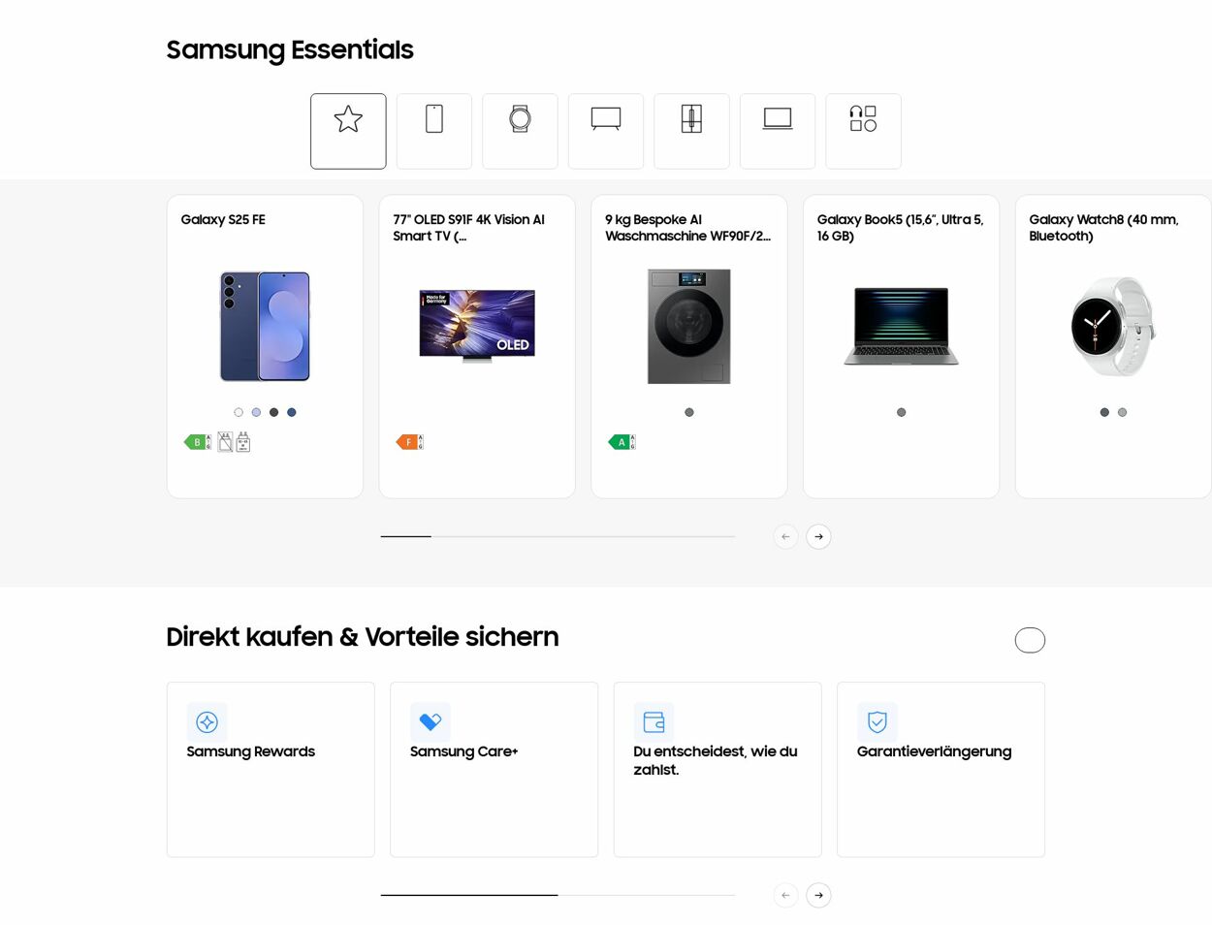Choose navy color for Galaxy S25 FE
1212x925 pixels.
pos(291,412)
